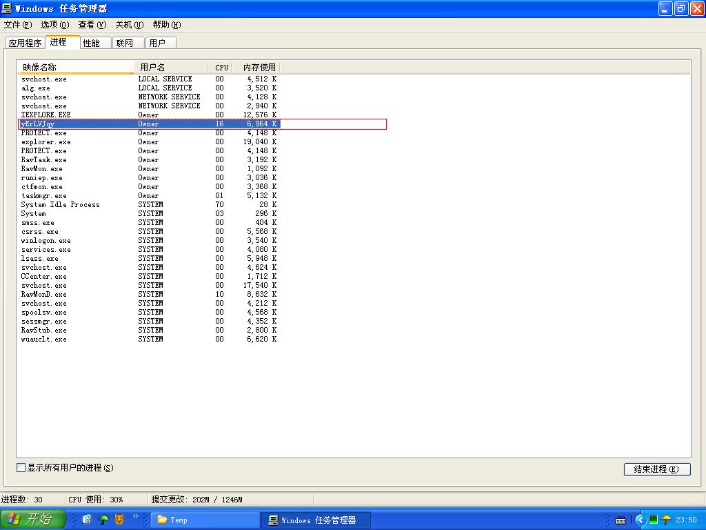The image size is (706, 530).
Task: Click the CPU 使用: 30% status entry
Action: pyautogui.click(x=106, y=500)
